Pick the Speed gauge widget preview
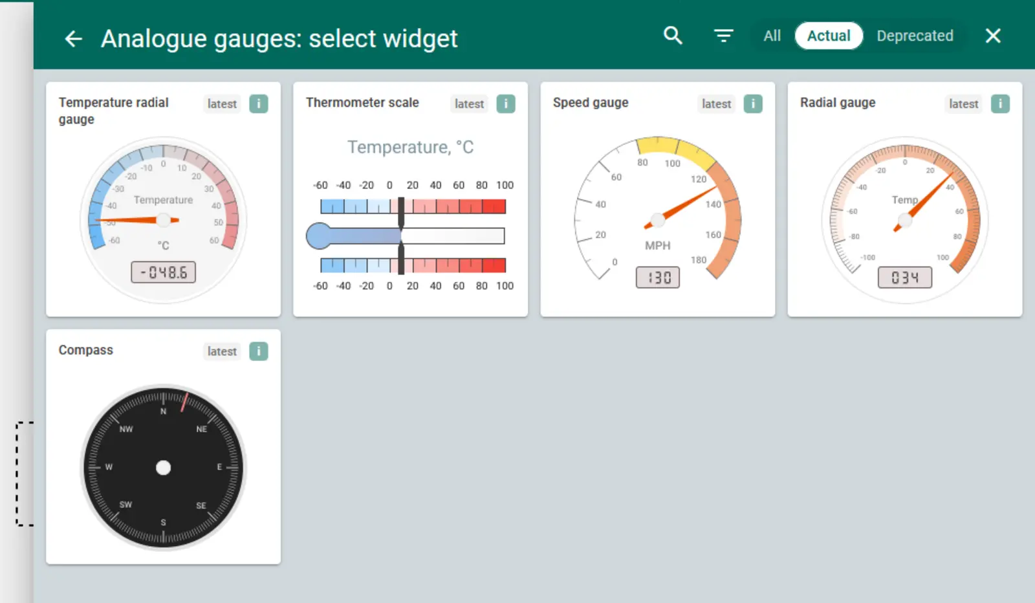Screen dimensions: 1035x603 (657, 214)
